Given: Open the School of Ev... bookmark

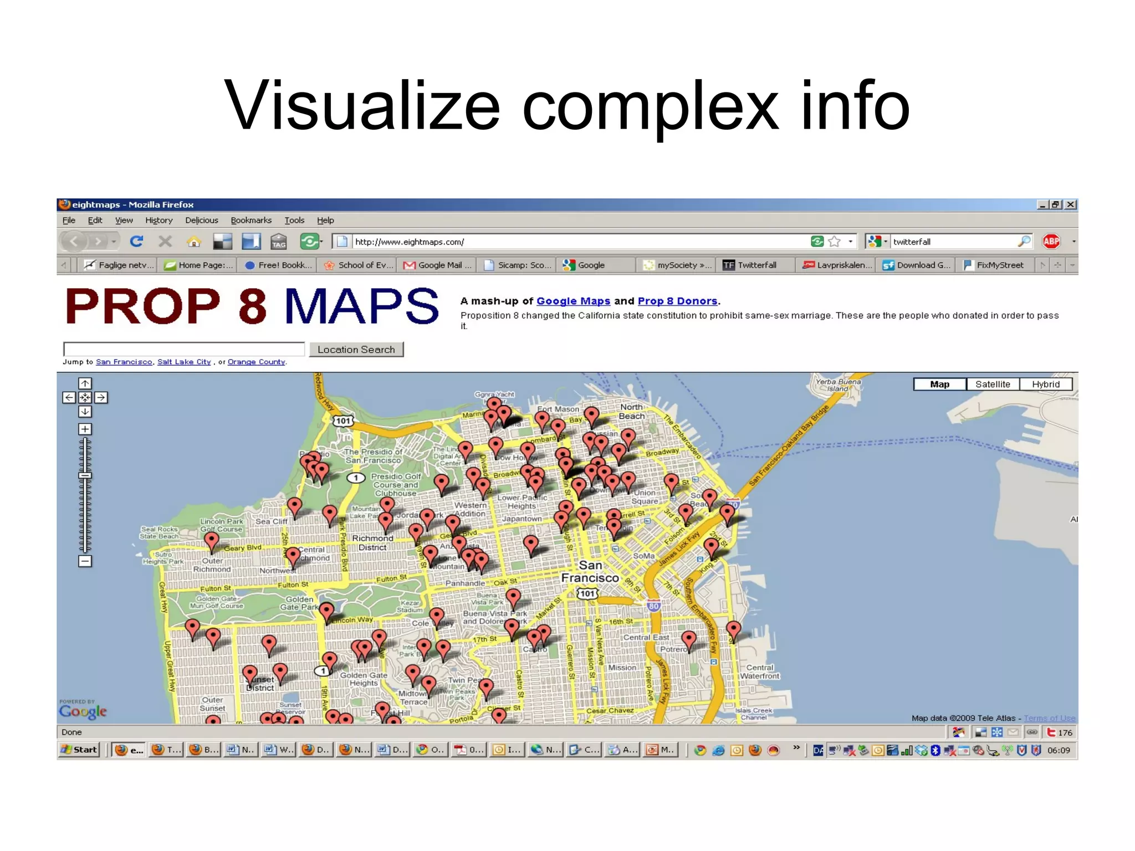Looking at the screenshot, I should pyautogui.click(x=359, y=265).
